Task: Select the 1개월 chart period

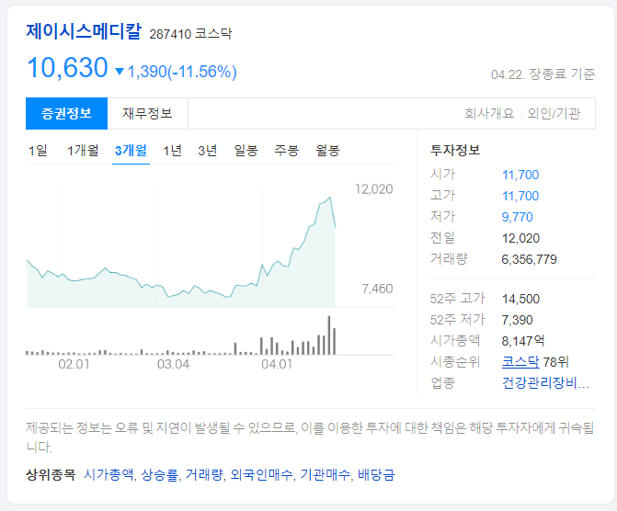Action: [83, 151]
